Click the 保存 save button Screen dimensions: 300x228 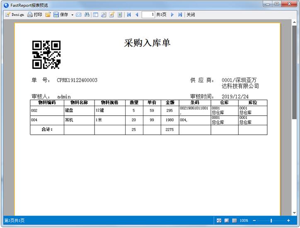pos(61,15)
